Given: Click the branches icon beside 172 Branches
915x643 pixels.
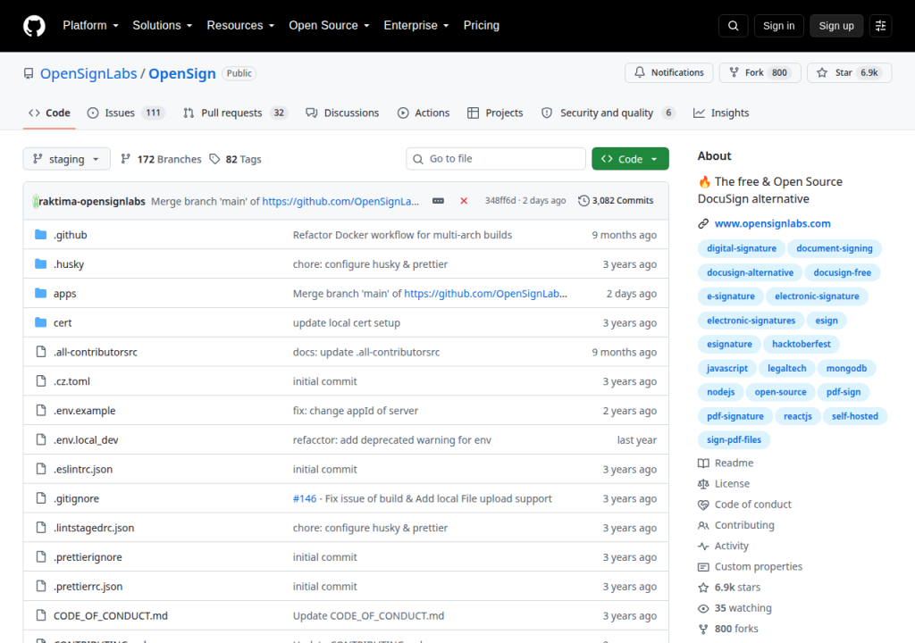Looking at the screenshot, I should [x=125, y=159].
